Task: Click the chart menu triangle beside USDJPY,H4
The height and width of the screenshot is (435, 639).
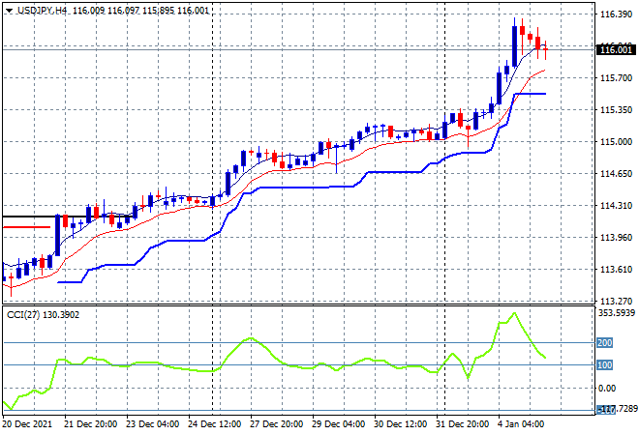Action: click(x=9, y=11)
